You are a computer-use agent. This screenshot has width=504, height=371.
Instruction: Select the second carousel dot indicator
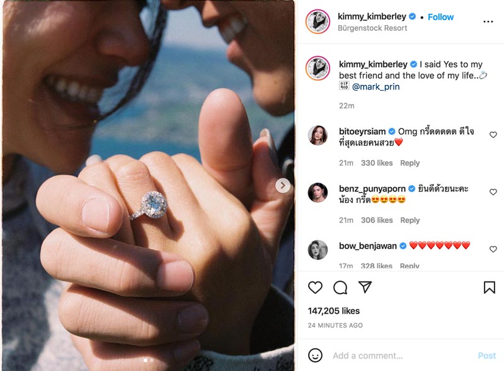[x=152, y=360]
